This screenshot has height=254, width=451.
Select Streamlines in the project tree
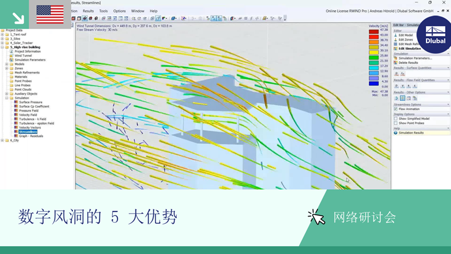click(x=28, y=132)
